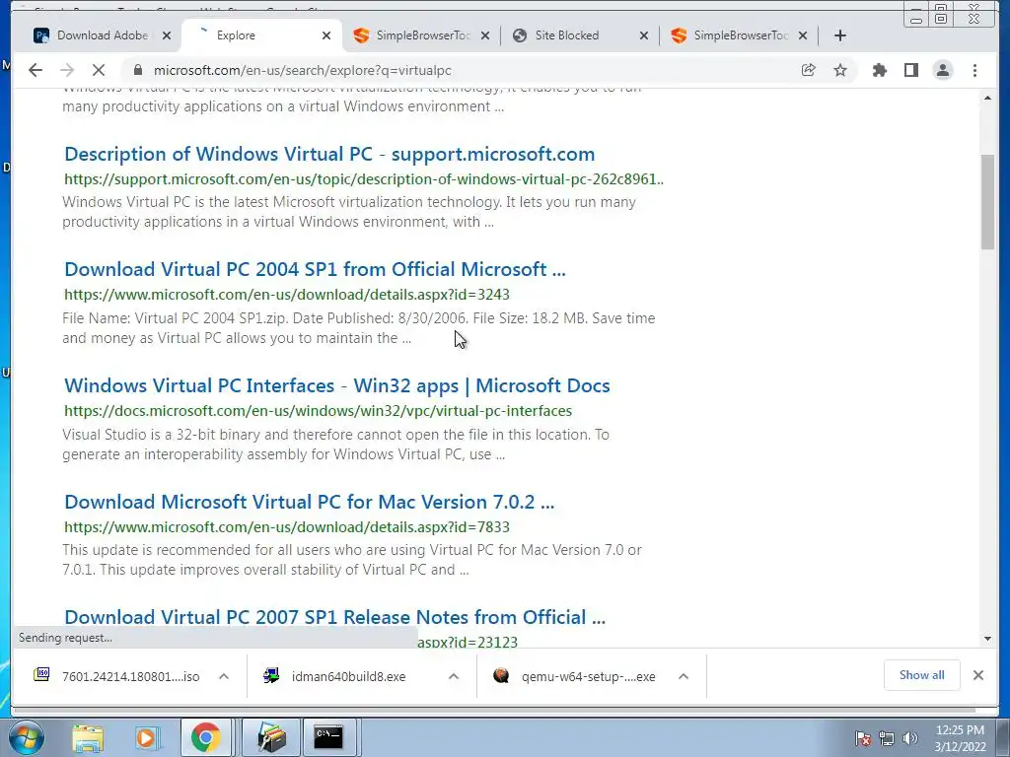
Task: Share this page using the share icon
Action: (x=809, y=70)
